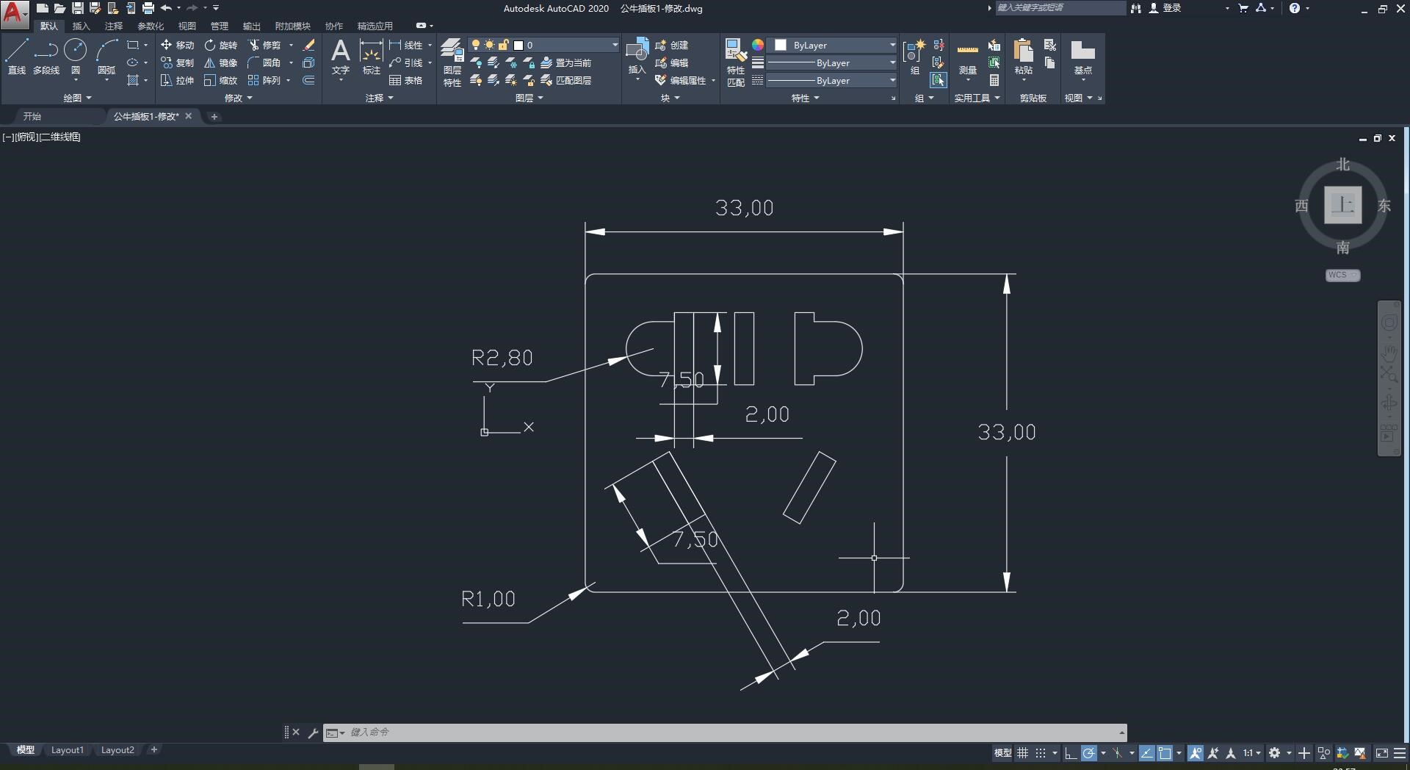The width and height of the screenshot is (1410, 770).
Task: Click the Rotate (旋转) tool
Action: click(x=221, y=45)
